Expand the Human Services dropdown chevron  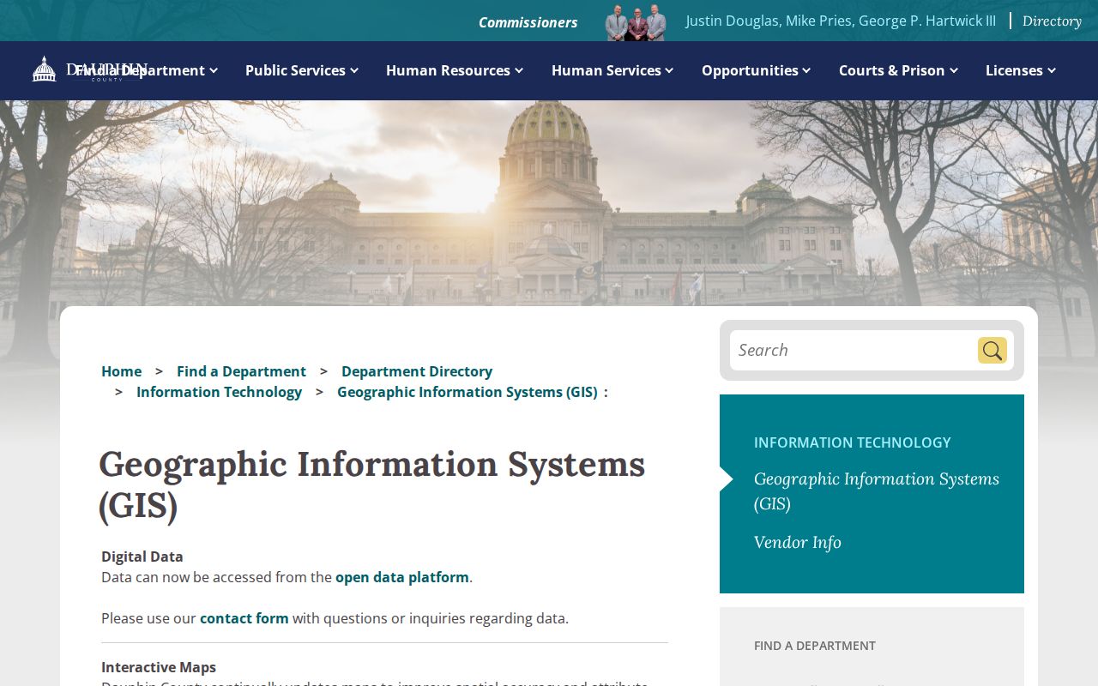[669, 70]
